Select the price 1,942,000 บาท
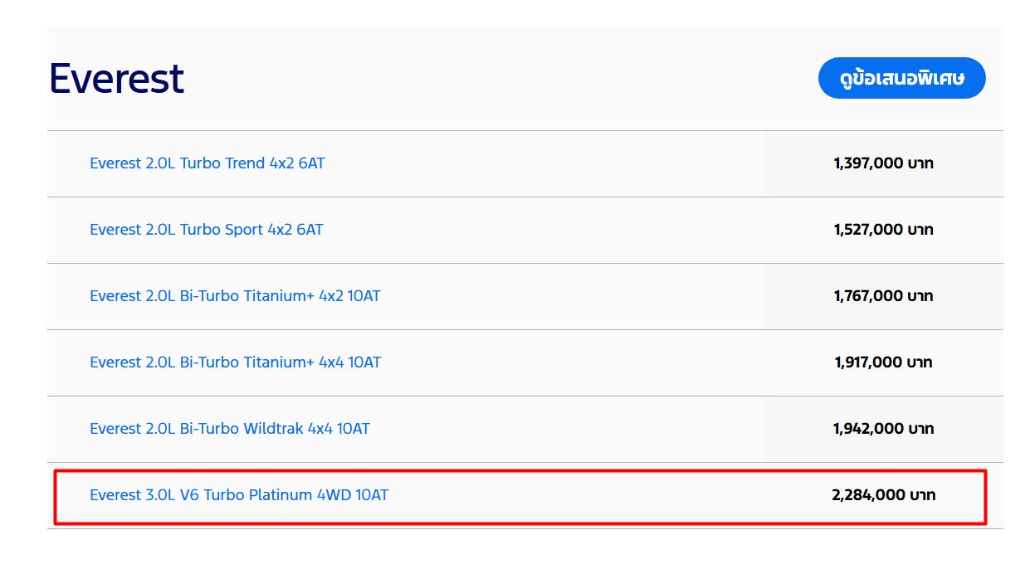Image resolution: width=1030 pixels, height=569 pixels. [883, 429]
